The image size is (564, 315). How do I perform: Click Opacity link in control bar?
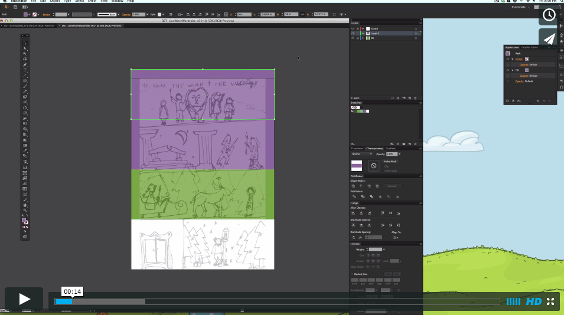[126, 15]
